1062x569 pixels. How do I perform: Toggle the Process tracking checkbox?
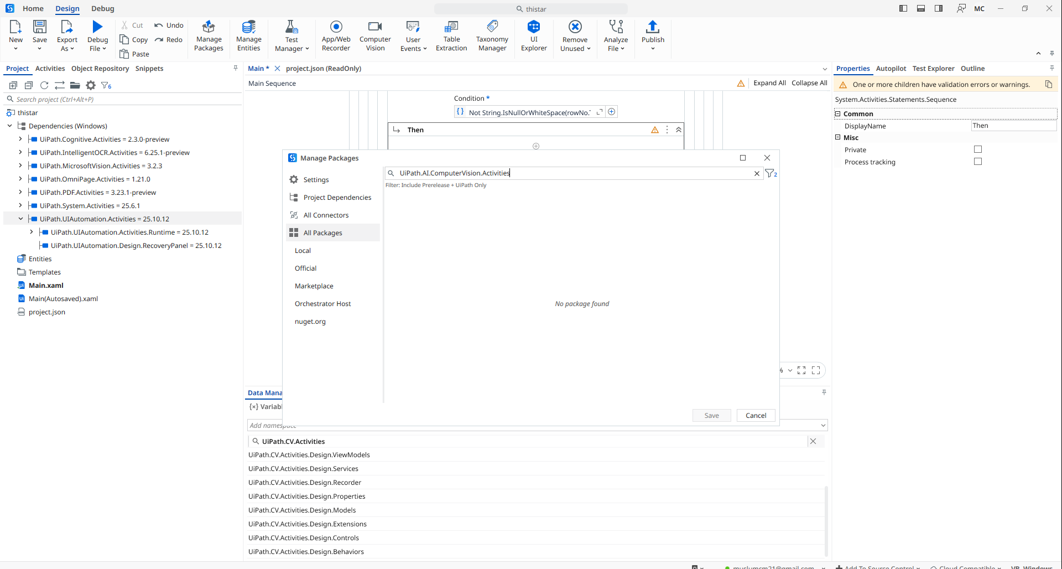pyautogui.click(x=978, y=162)
